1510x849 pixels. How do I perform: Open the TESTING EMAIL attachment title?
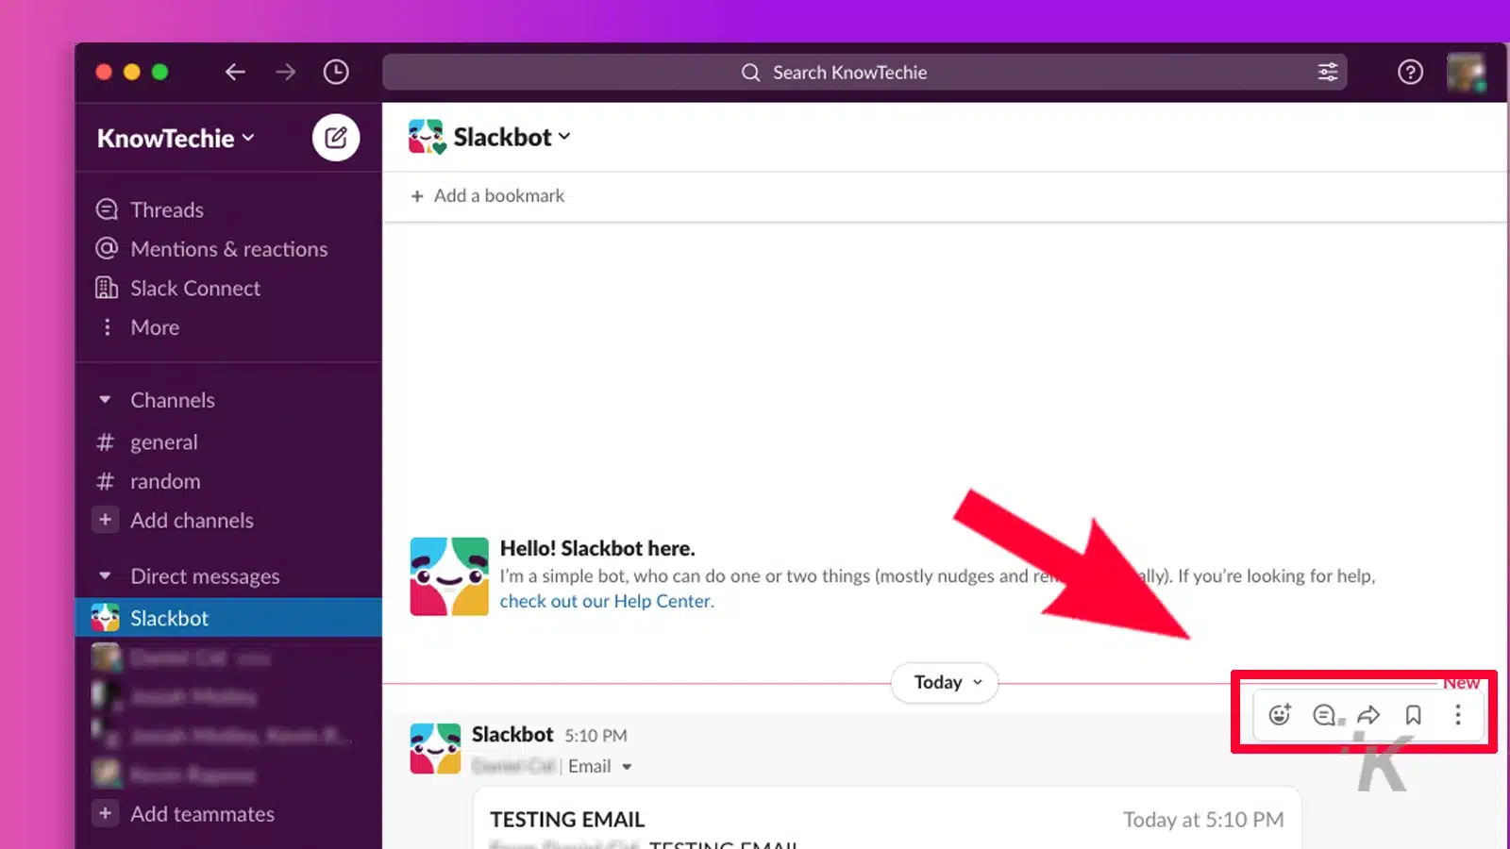point(567,819)
